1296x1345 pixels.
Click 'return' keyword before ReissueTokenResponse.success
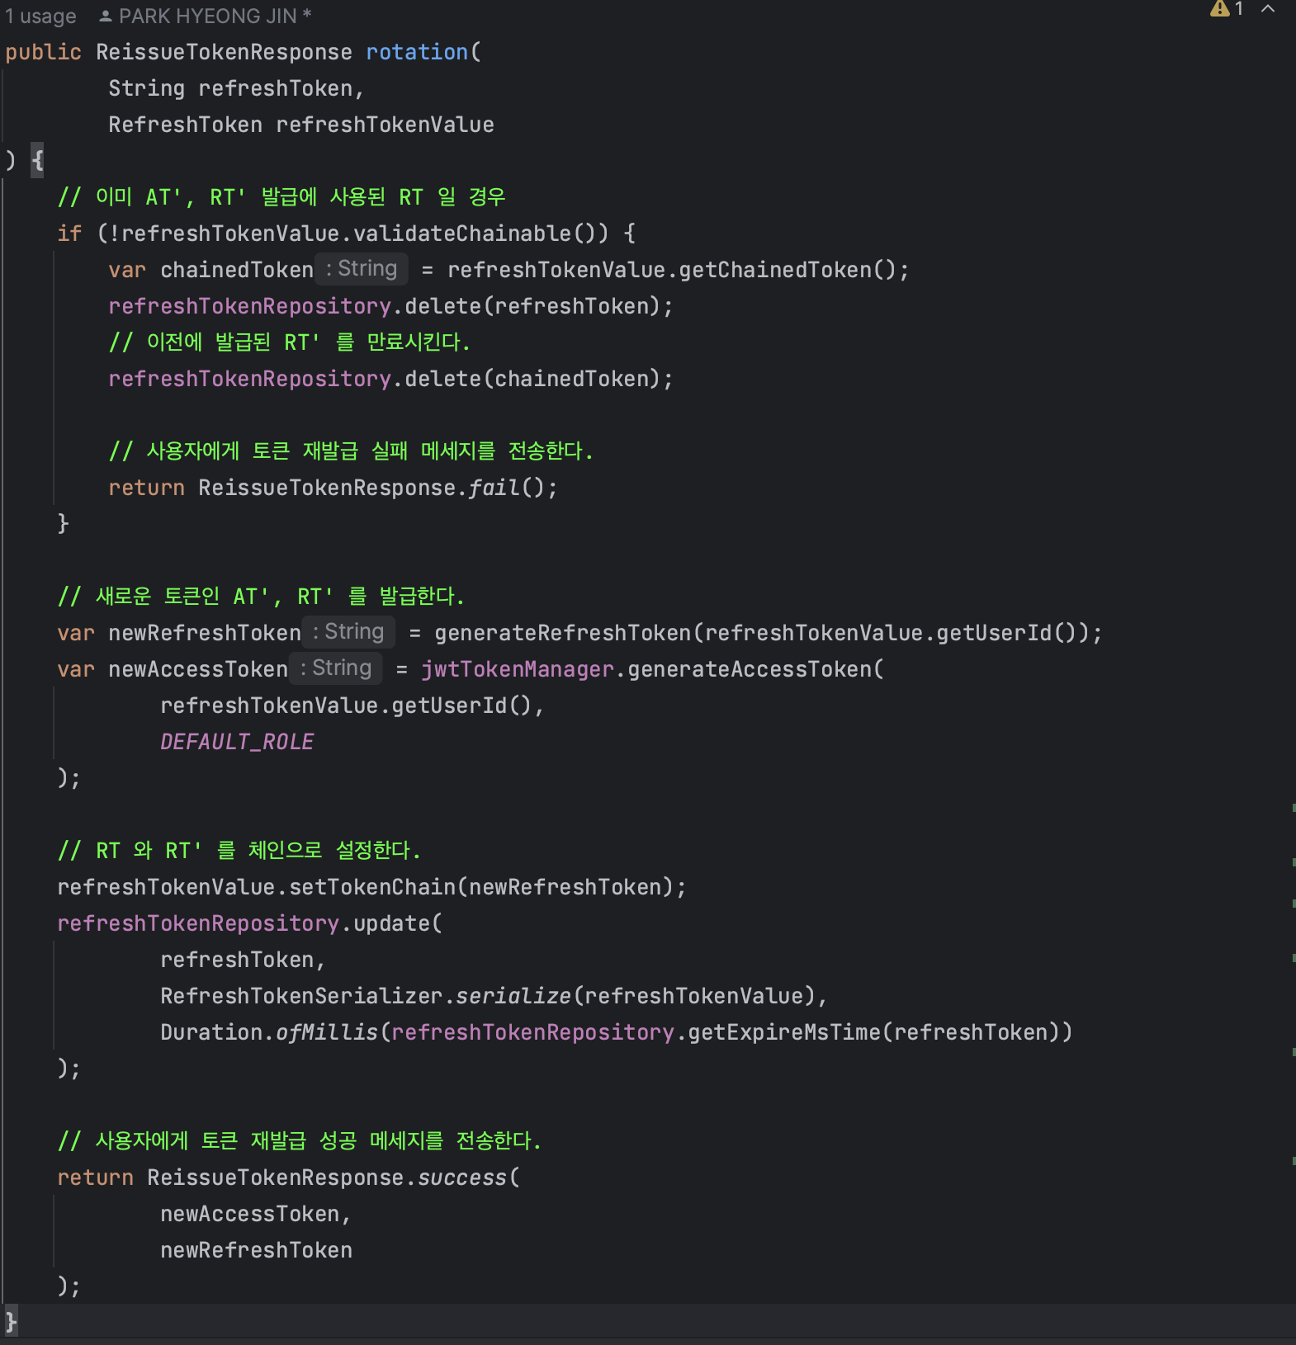(x=95, y=1177)
